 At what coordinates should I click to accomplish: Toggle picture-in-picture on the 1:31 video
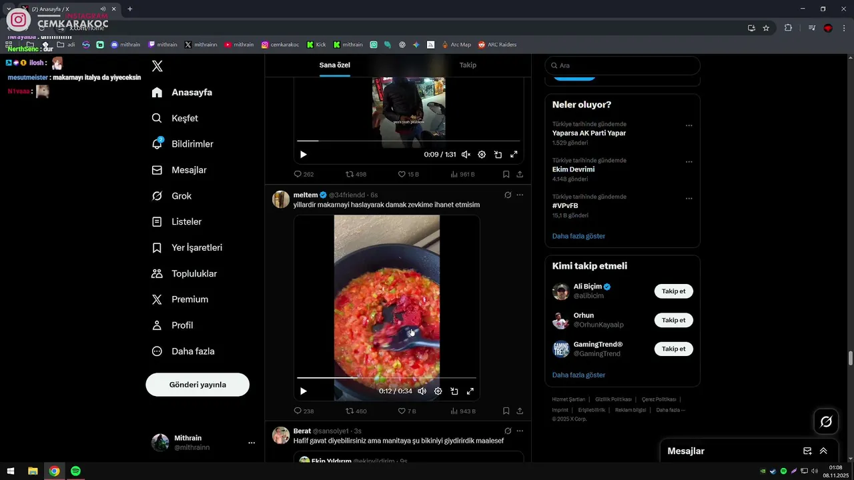click(x=498, y=155)
